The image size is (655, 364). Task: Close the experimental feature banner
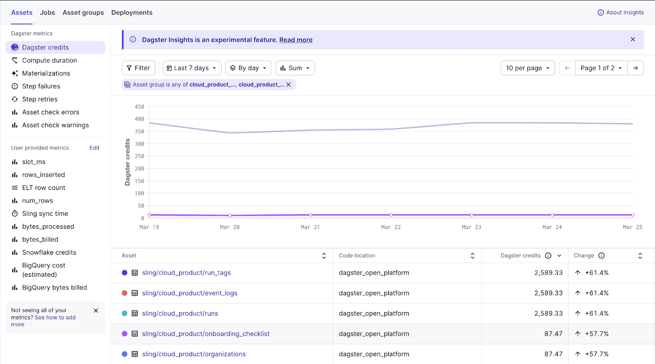coord(633,39)
